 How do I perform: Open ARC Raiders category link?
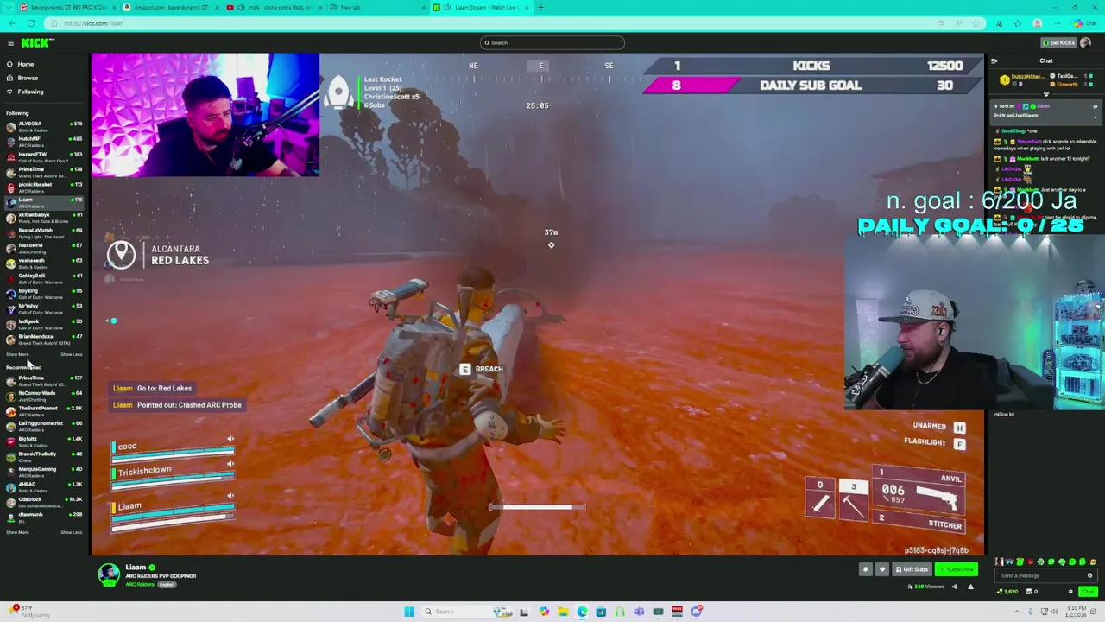click(x=140, y=585)
